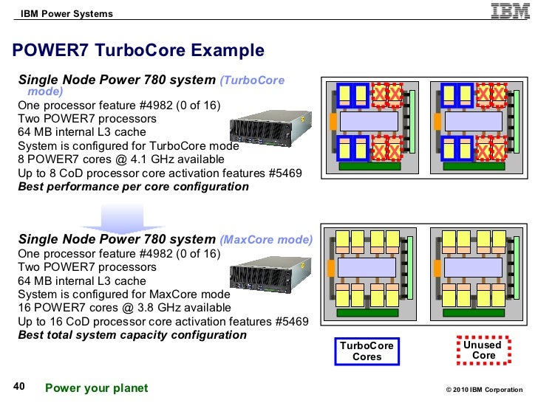
Task: Click the 'Power your planet' slogan
Action: point(96,388)
